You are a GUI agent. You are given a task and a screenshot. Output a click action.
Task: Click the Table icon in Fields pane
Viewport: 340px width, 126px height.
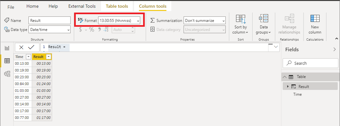pyautogui.click(x=291, y=77)
